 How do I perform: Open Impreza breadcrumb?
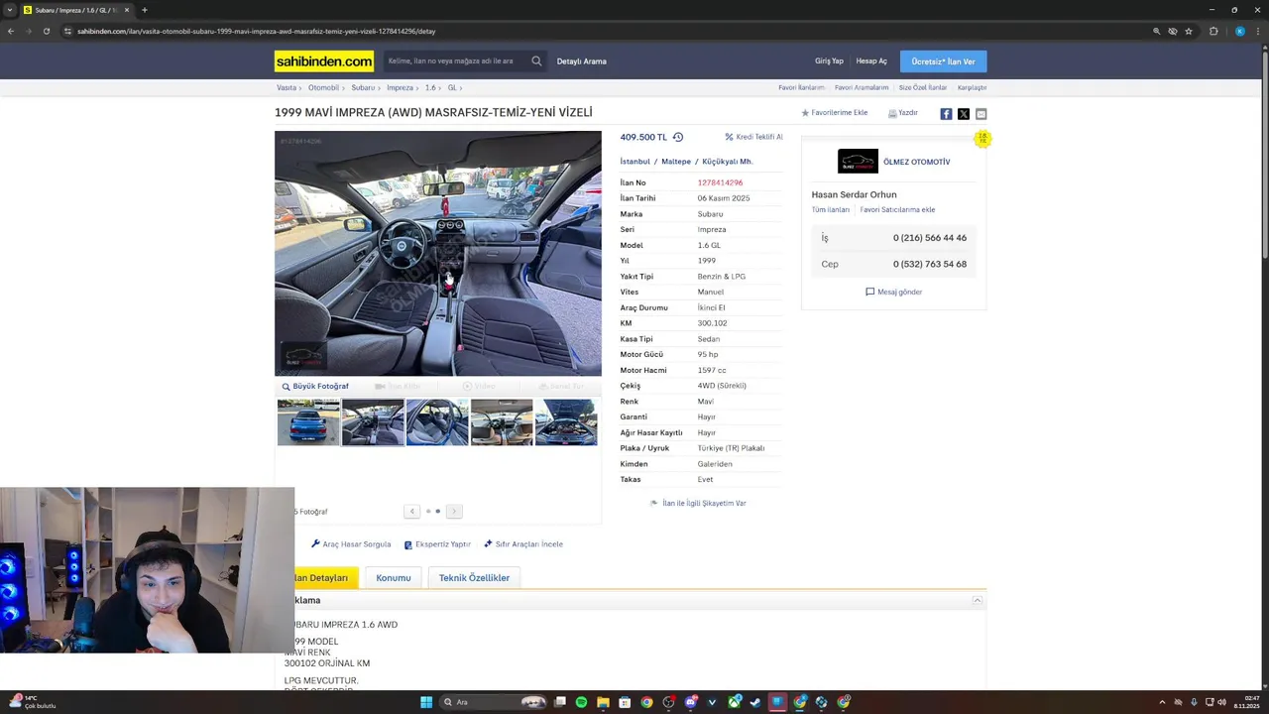(400, 87)
